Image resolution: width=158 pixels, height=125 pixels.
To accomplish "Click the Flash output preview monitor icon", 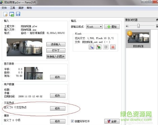I will [106, 47].
